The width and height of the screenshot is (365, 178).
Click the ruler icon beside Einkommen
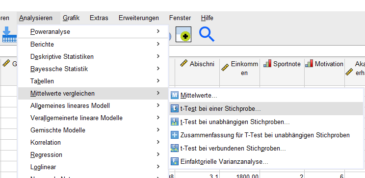pyautogui.click(x=225, y=68)
